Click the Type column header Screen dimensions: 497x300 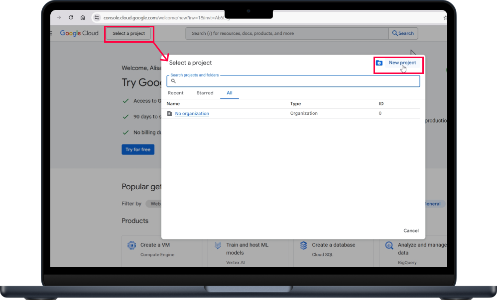click(x=295, y=104)
